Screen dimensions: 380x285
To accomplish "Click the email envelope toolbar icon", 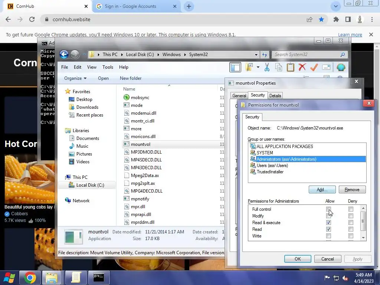I will (x=326, y=67).
